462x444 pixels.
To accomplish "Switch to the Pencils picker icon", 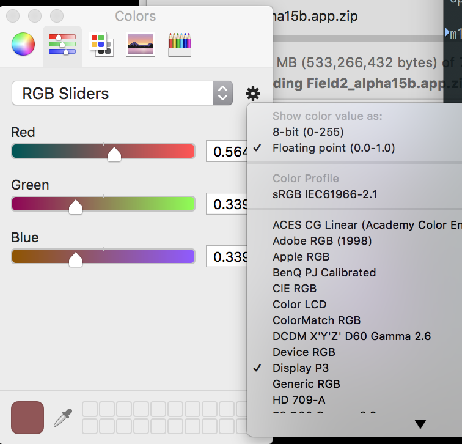I will pyautogui.click(x=180, y=44).
